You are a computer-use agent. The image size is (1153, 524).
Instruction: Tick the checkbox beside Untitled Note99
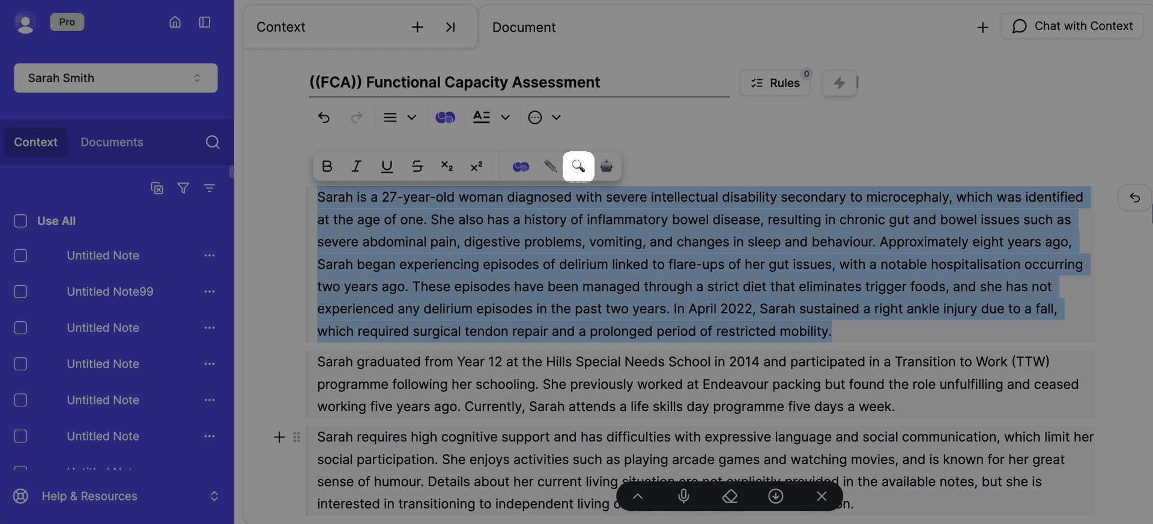click(20, 292)
